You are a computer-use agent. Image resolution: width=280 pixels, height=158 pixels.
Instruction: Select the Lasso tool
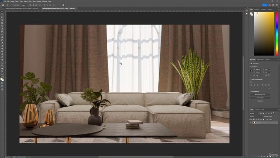coord(2,17)
